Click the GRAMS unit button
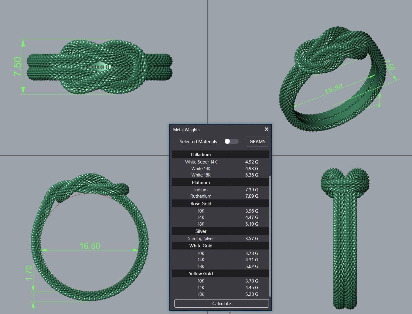412x314 pixels. pyautogui.click(x=257, y=141)
